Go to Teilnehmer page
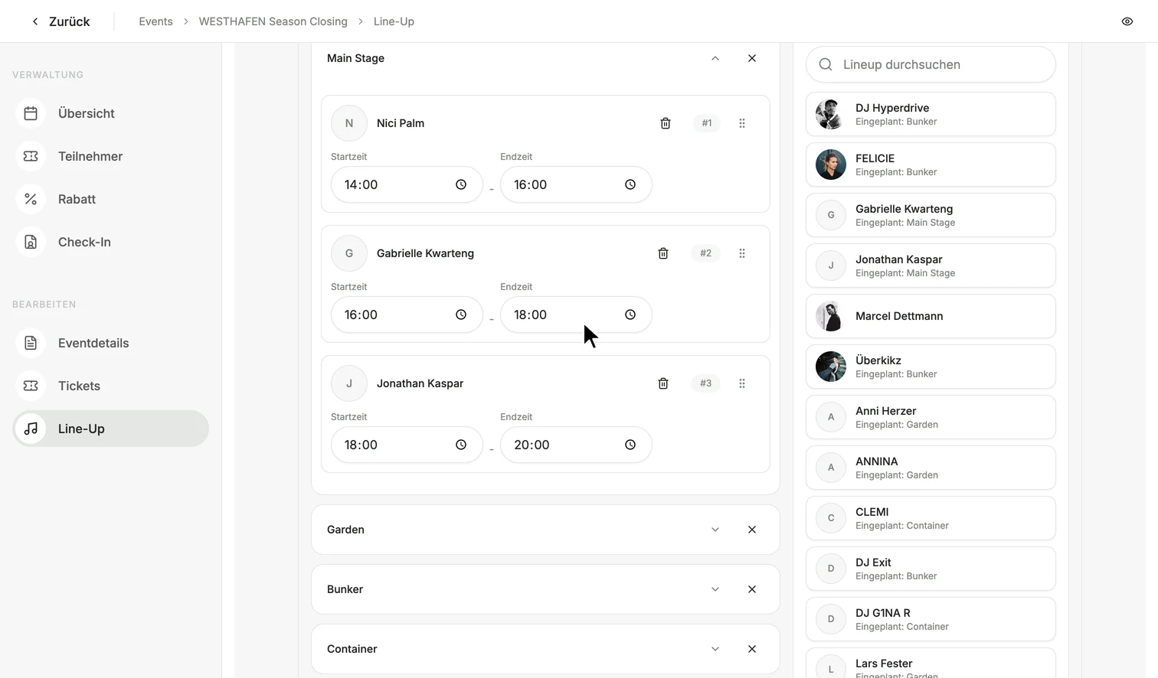This screenshot has height=678, width=1158. [x=110, y=156]
